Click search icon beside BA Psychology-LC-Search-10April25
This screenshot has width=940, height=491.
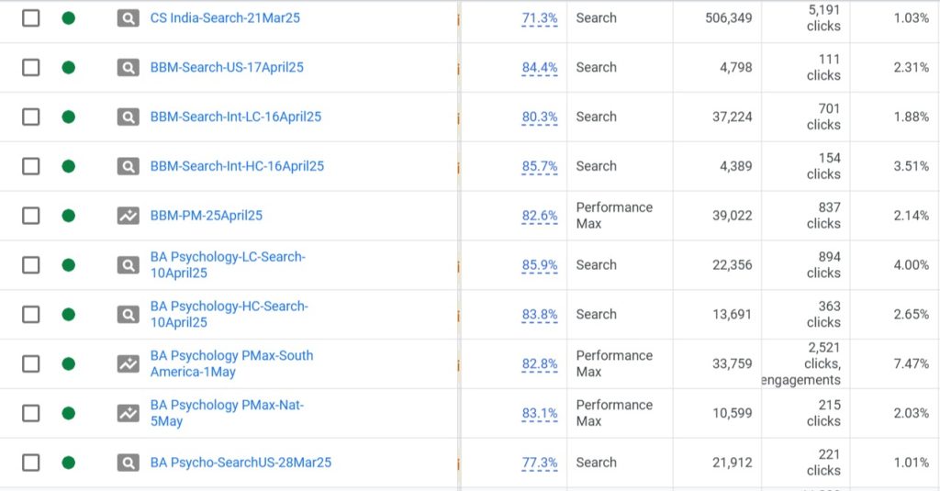(128, 265)
